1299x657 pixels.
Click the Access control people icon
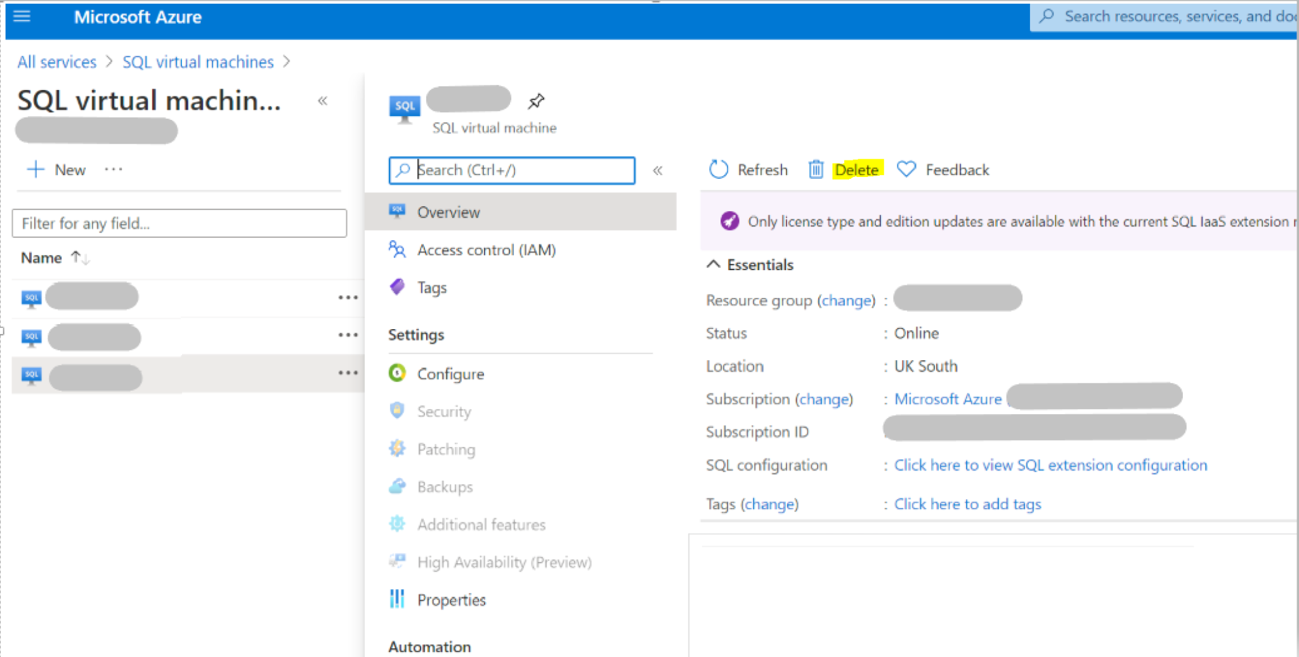click(397, 249)
